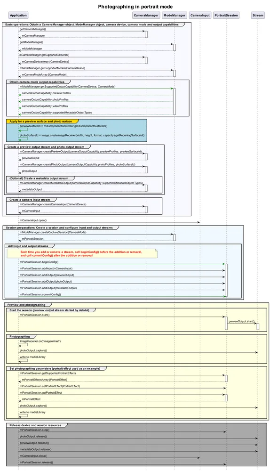Click the Basic operations frame heading
Viewport: 270px width, 471px height.
tap(92, 24)
